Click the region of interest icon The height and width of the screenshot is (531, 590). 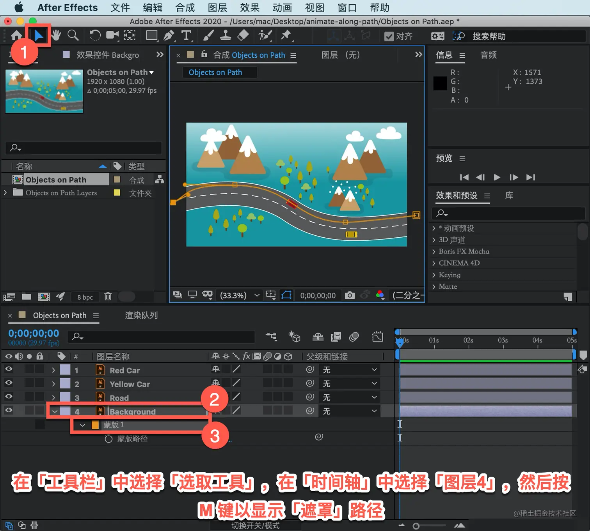pyautogui.click(x=271, y=295)
